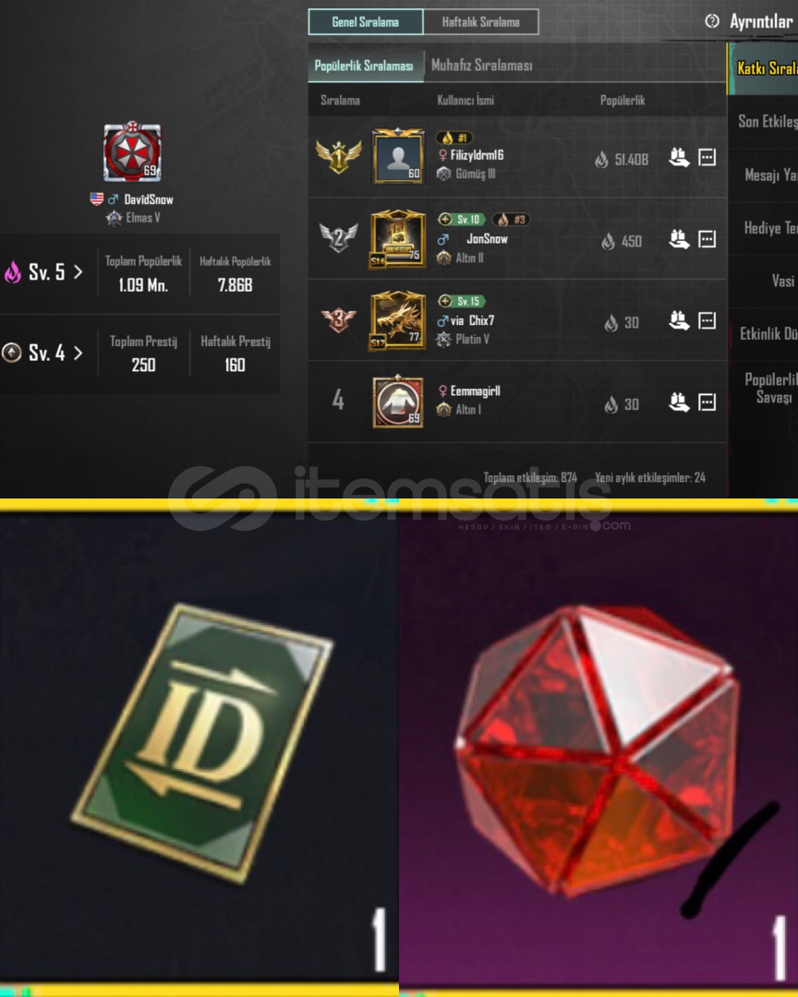This screenshot has height=997, width=798.
Task: Open message icon next to JonSnow
Action: pos(707,239)
